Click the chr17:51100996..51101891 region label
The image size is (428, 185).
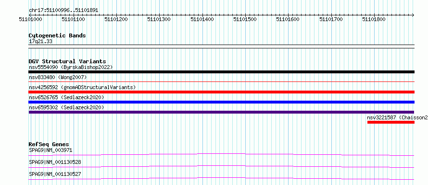click(63, 11)
